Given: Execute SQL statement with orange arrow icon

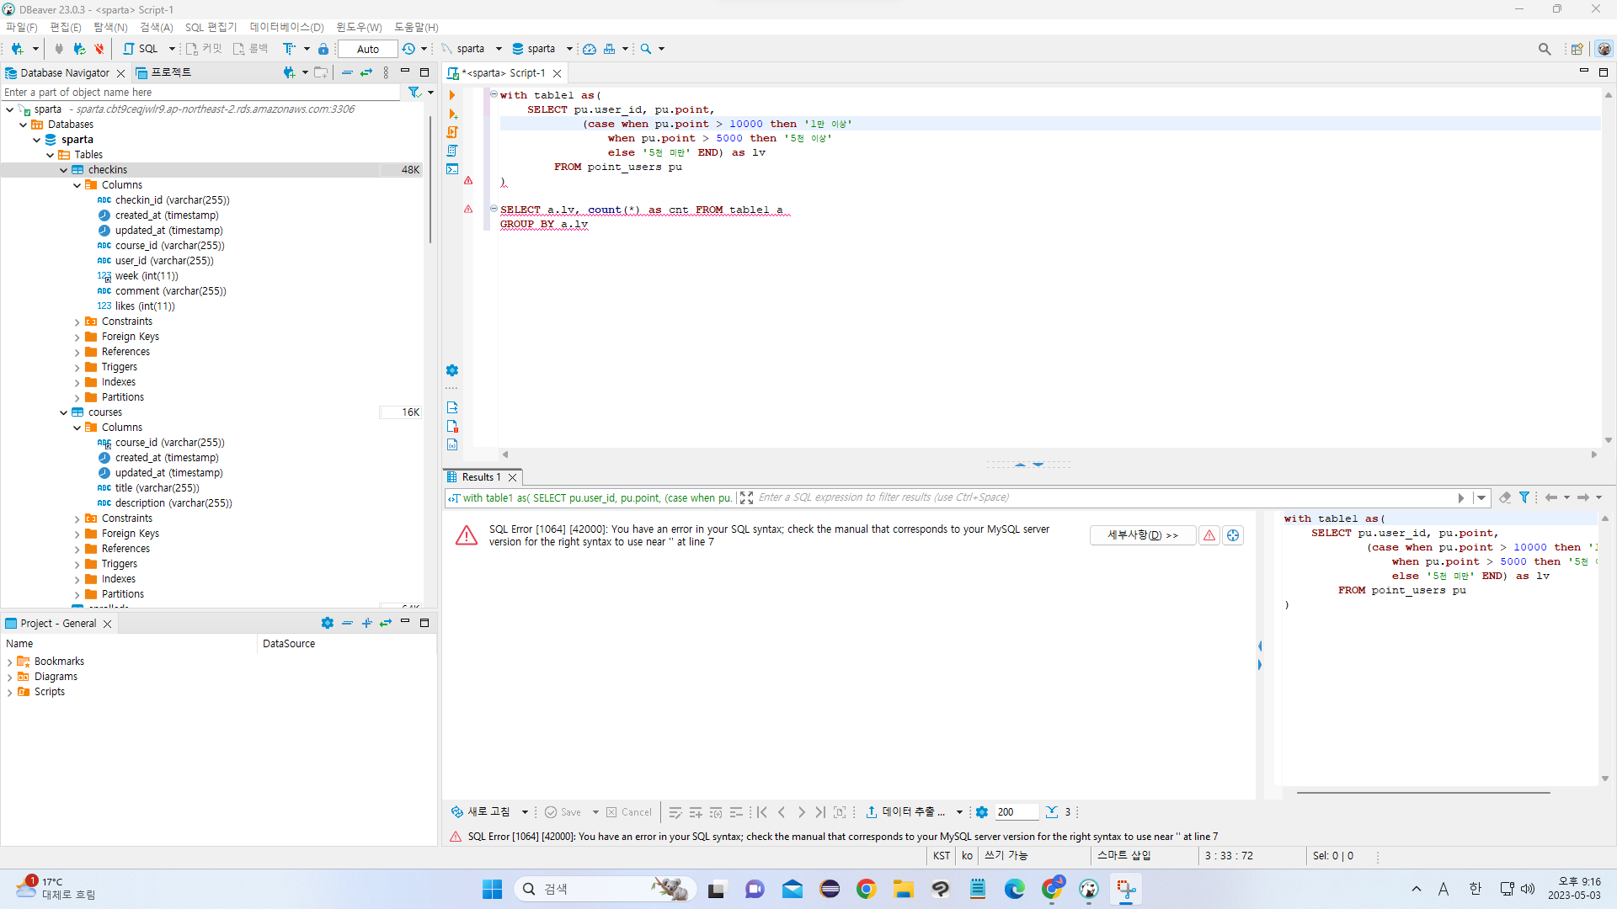Looking at the screenshot, I should pyautogui.click(x=452, y=95).
